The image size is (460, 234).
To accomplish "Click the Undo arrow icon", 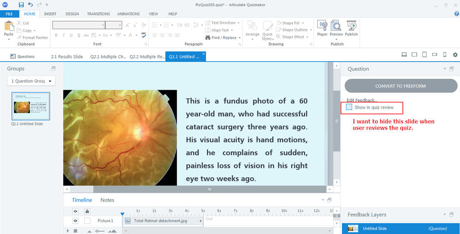I will coord(30,5).
